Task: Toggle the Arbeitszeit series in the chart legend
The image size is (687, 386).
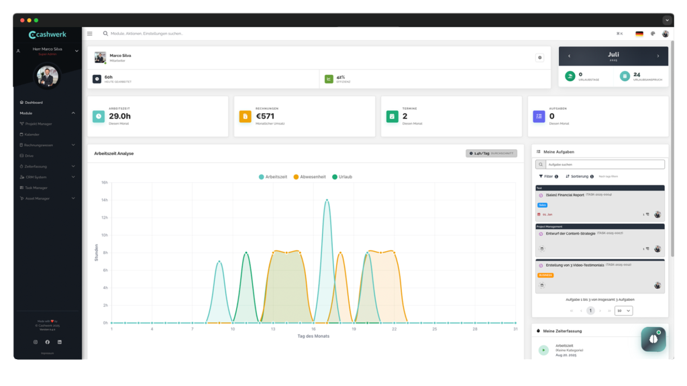Action: point(273,177)
